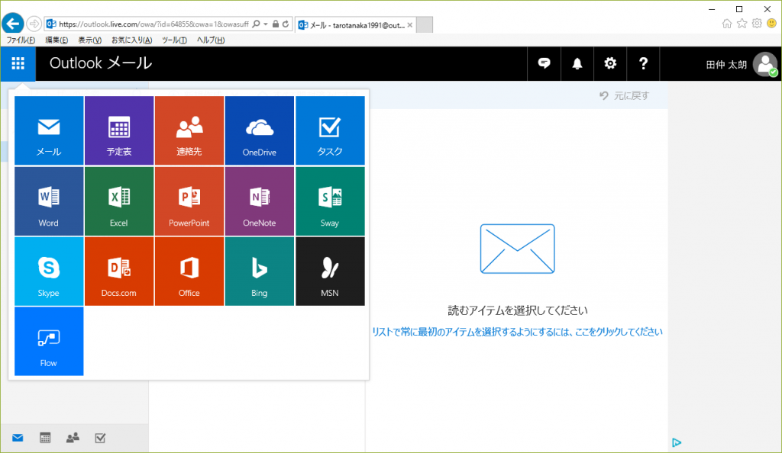Launch Word from the app launcher

click(49, 201)
